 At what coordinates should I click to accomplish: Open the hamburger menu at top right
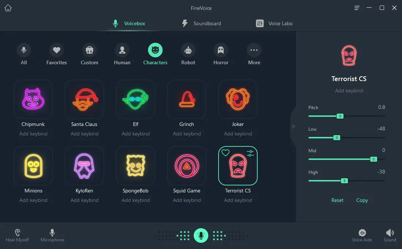click(357, 8)
